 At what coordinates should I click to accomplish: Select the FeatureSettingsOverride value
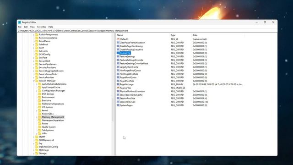point(131,60)
